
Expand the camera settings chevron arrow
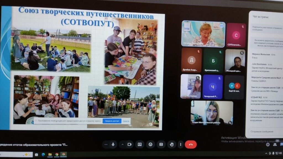(x=122, y=144)
